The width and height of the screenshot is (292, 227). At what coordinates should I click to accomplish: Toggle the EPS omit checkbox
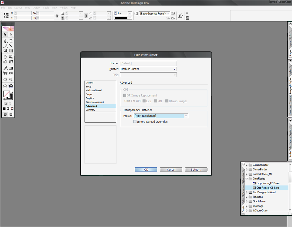144,101
